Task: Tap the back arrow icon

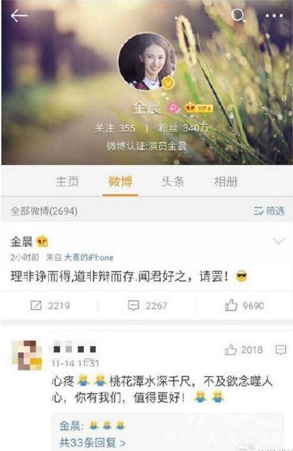Action: 19,15
